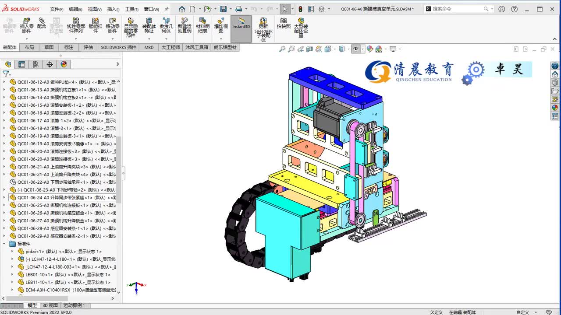Click the Print icon

click(238, 9)
